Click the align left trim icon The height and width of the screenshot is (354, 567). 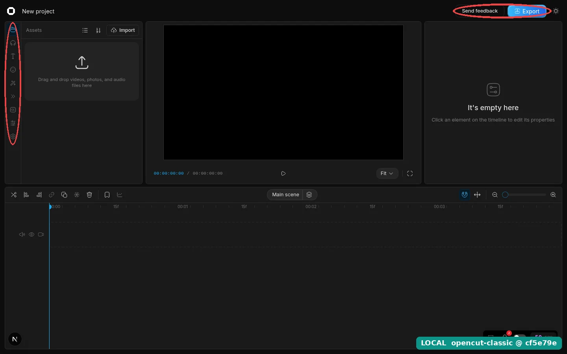pyautogui.click(x=26, y=195)
